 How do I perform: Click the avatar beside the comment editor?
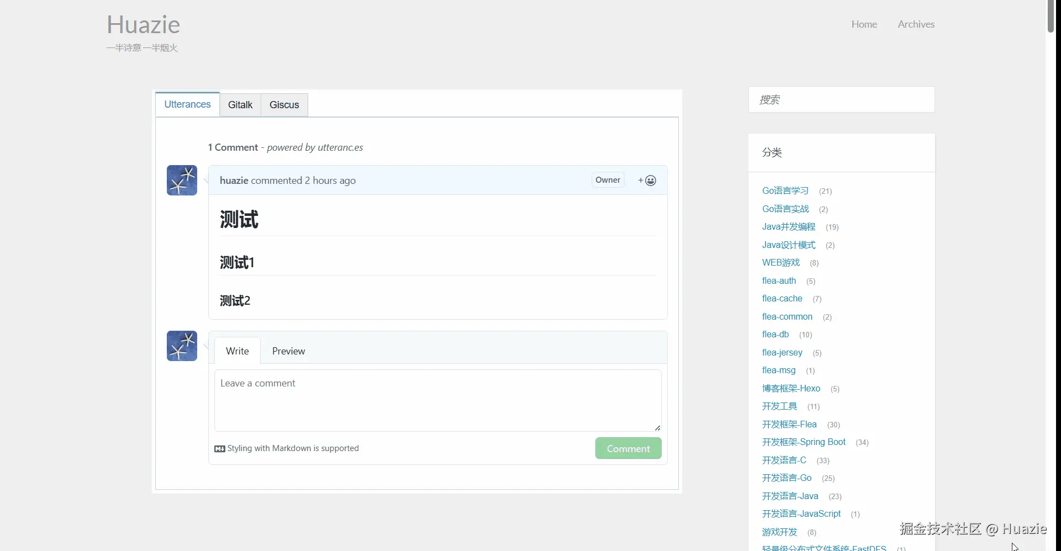click(182, 346)
